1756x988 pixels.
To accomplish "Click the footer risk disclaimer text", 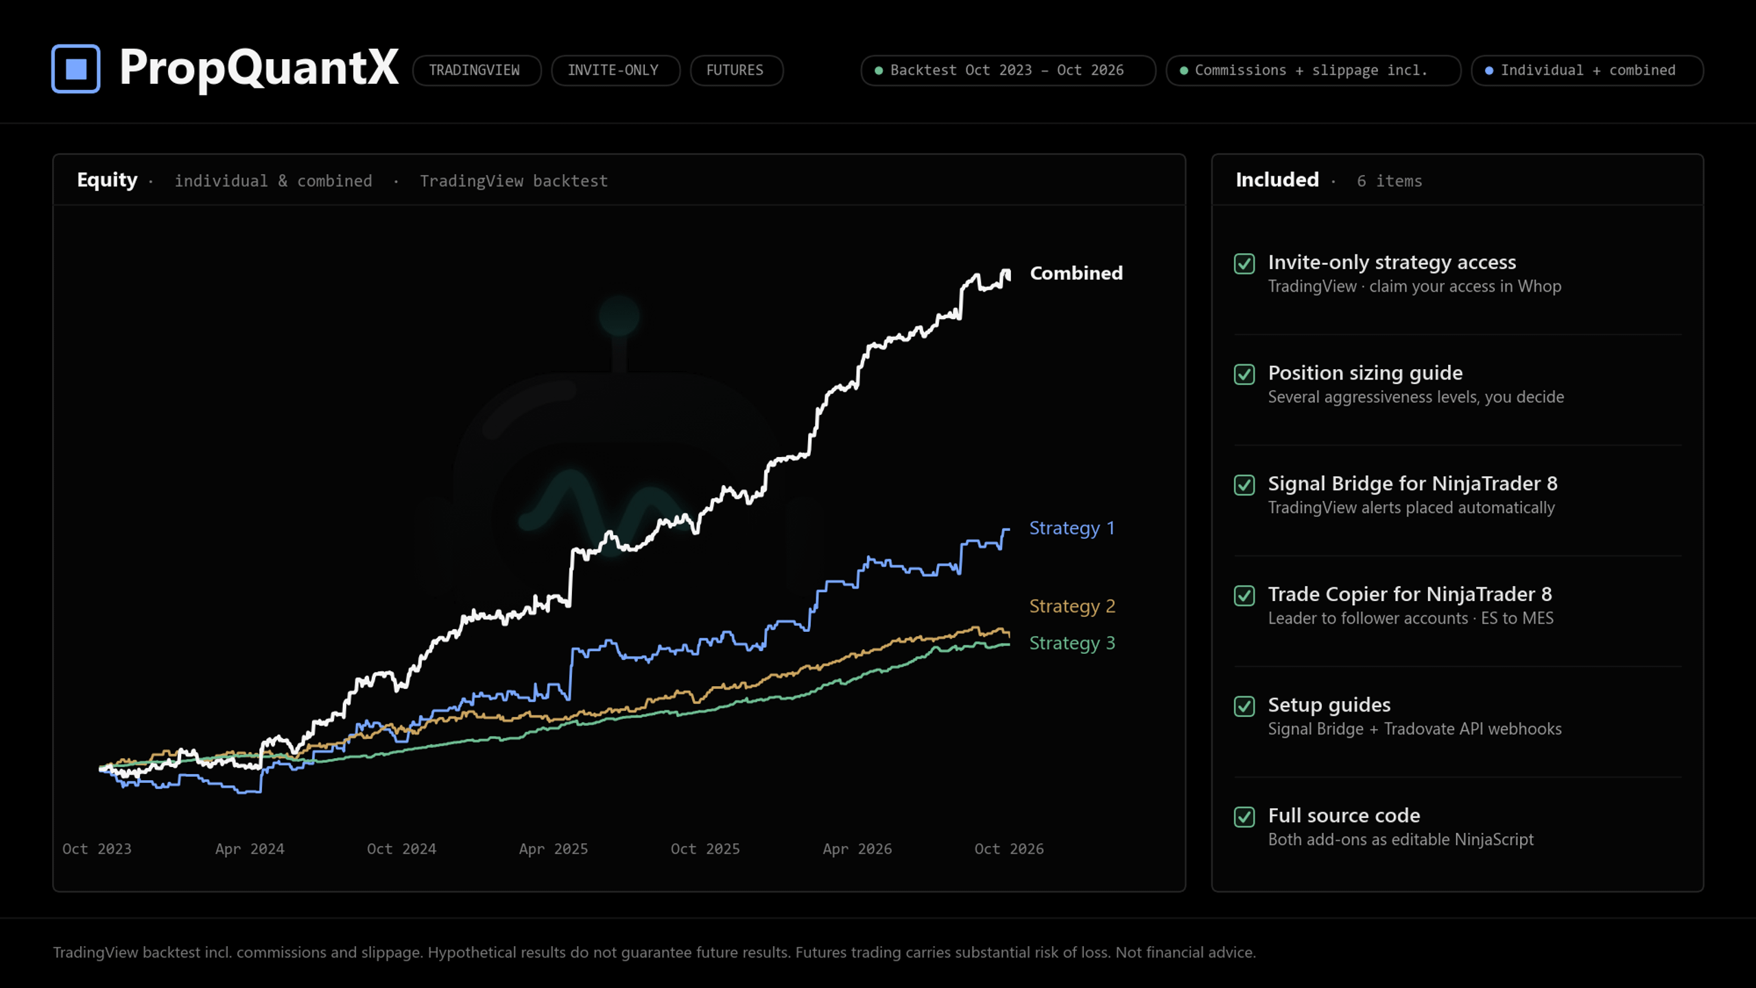I will [x=654, y=952].
